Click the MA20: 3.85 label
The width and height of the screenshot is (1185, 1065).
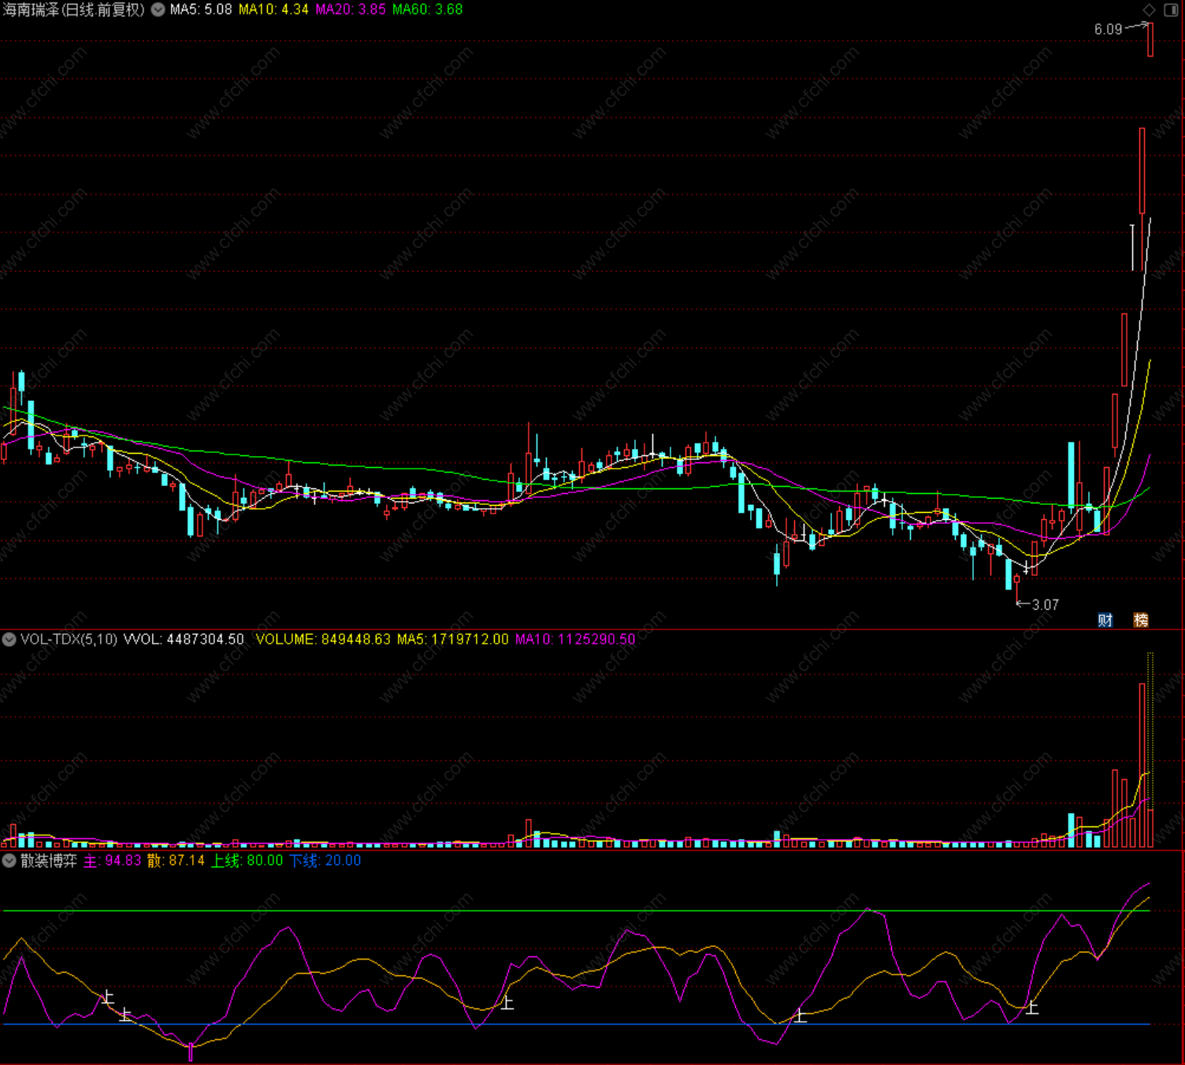351,9
